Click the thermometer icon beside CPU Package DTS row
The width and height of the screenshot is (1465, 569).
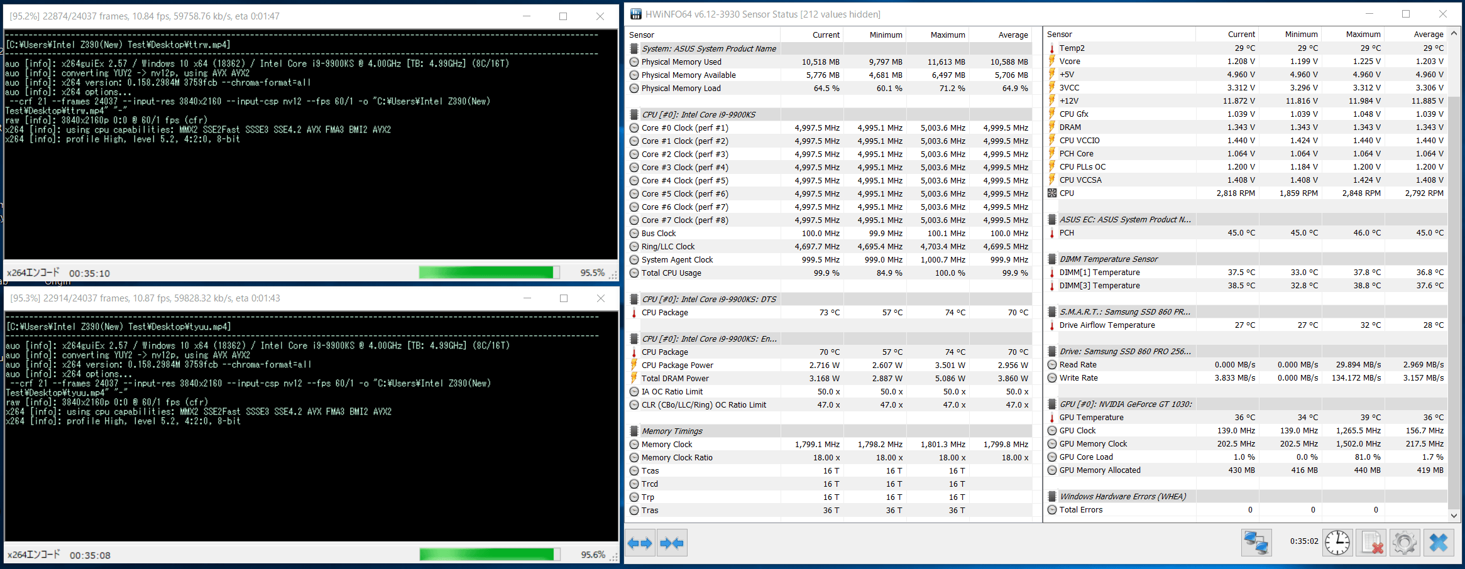[634, 312]
